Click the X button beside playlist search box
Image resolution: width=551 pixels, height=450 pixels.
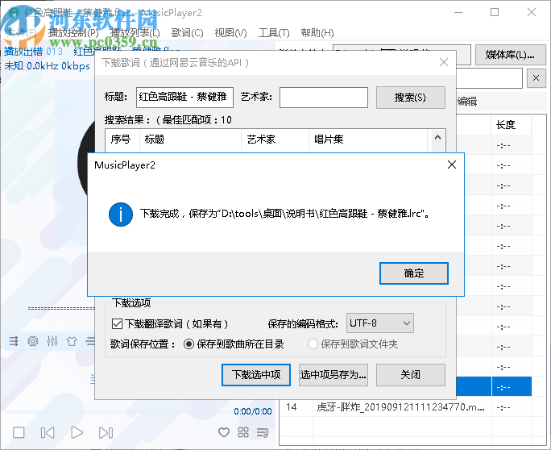[x=536, y=78]
